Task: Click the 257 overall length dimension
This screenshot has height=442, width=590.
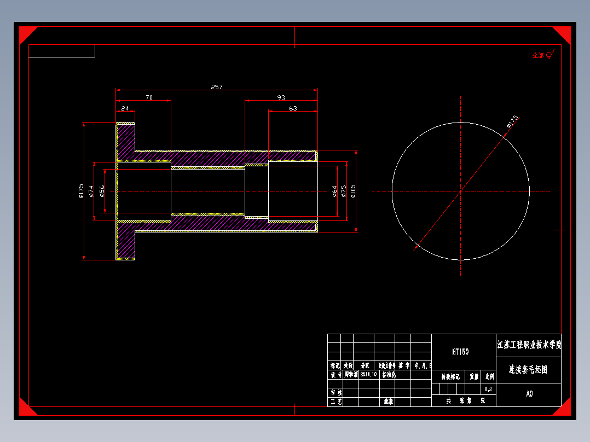Action: tap(217, 87)
